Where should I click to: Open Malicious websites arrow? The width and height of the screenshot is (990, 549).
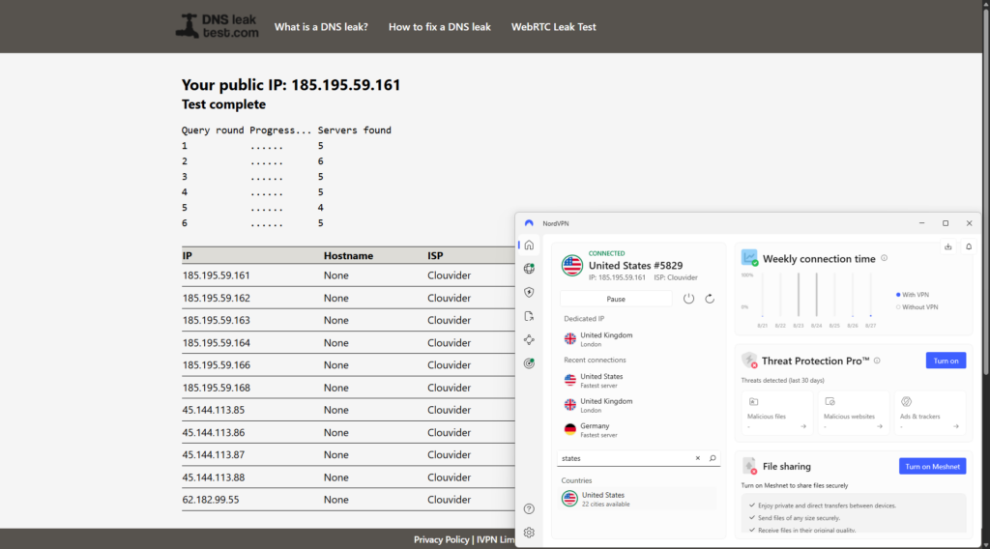click(x=880, y=426)
